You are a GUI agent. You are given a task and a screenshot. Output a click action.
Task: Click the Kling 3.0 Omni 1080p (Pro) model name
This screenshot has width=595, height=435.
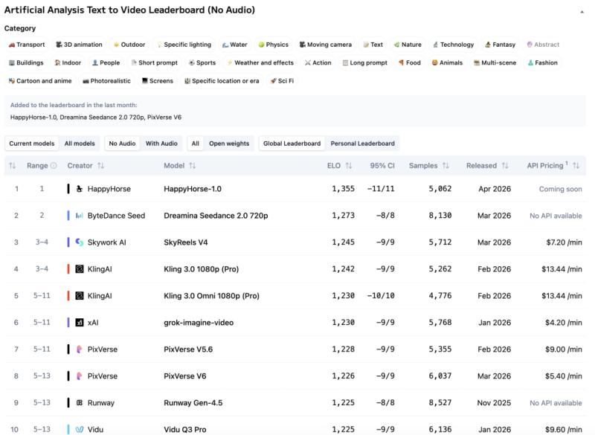[211, 296]
